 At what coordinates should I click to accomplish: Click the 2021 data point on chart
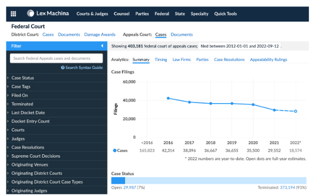(274, 110)
